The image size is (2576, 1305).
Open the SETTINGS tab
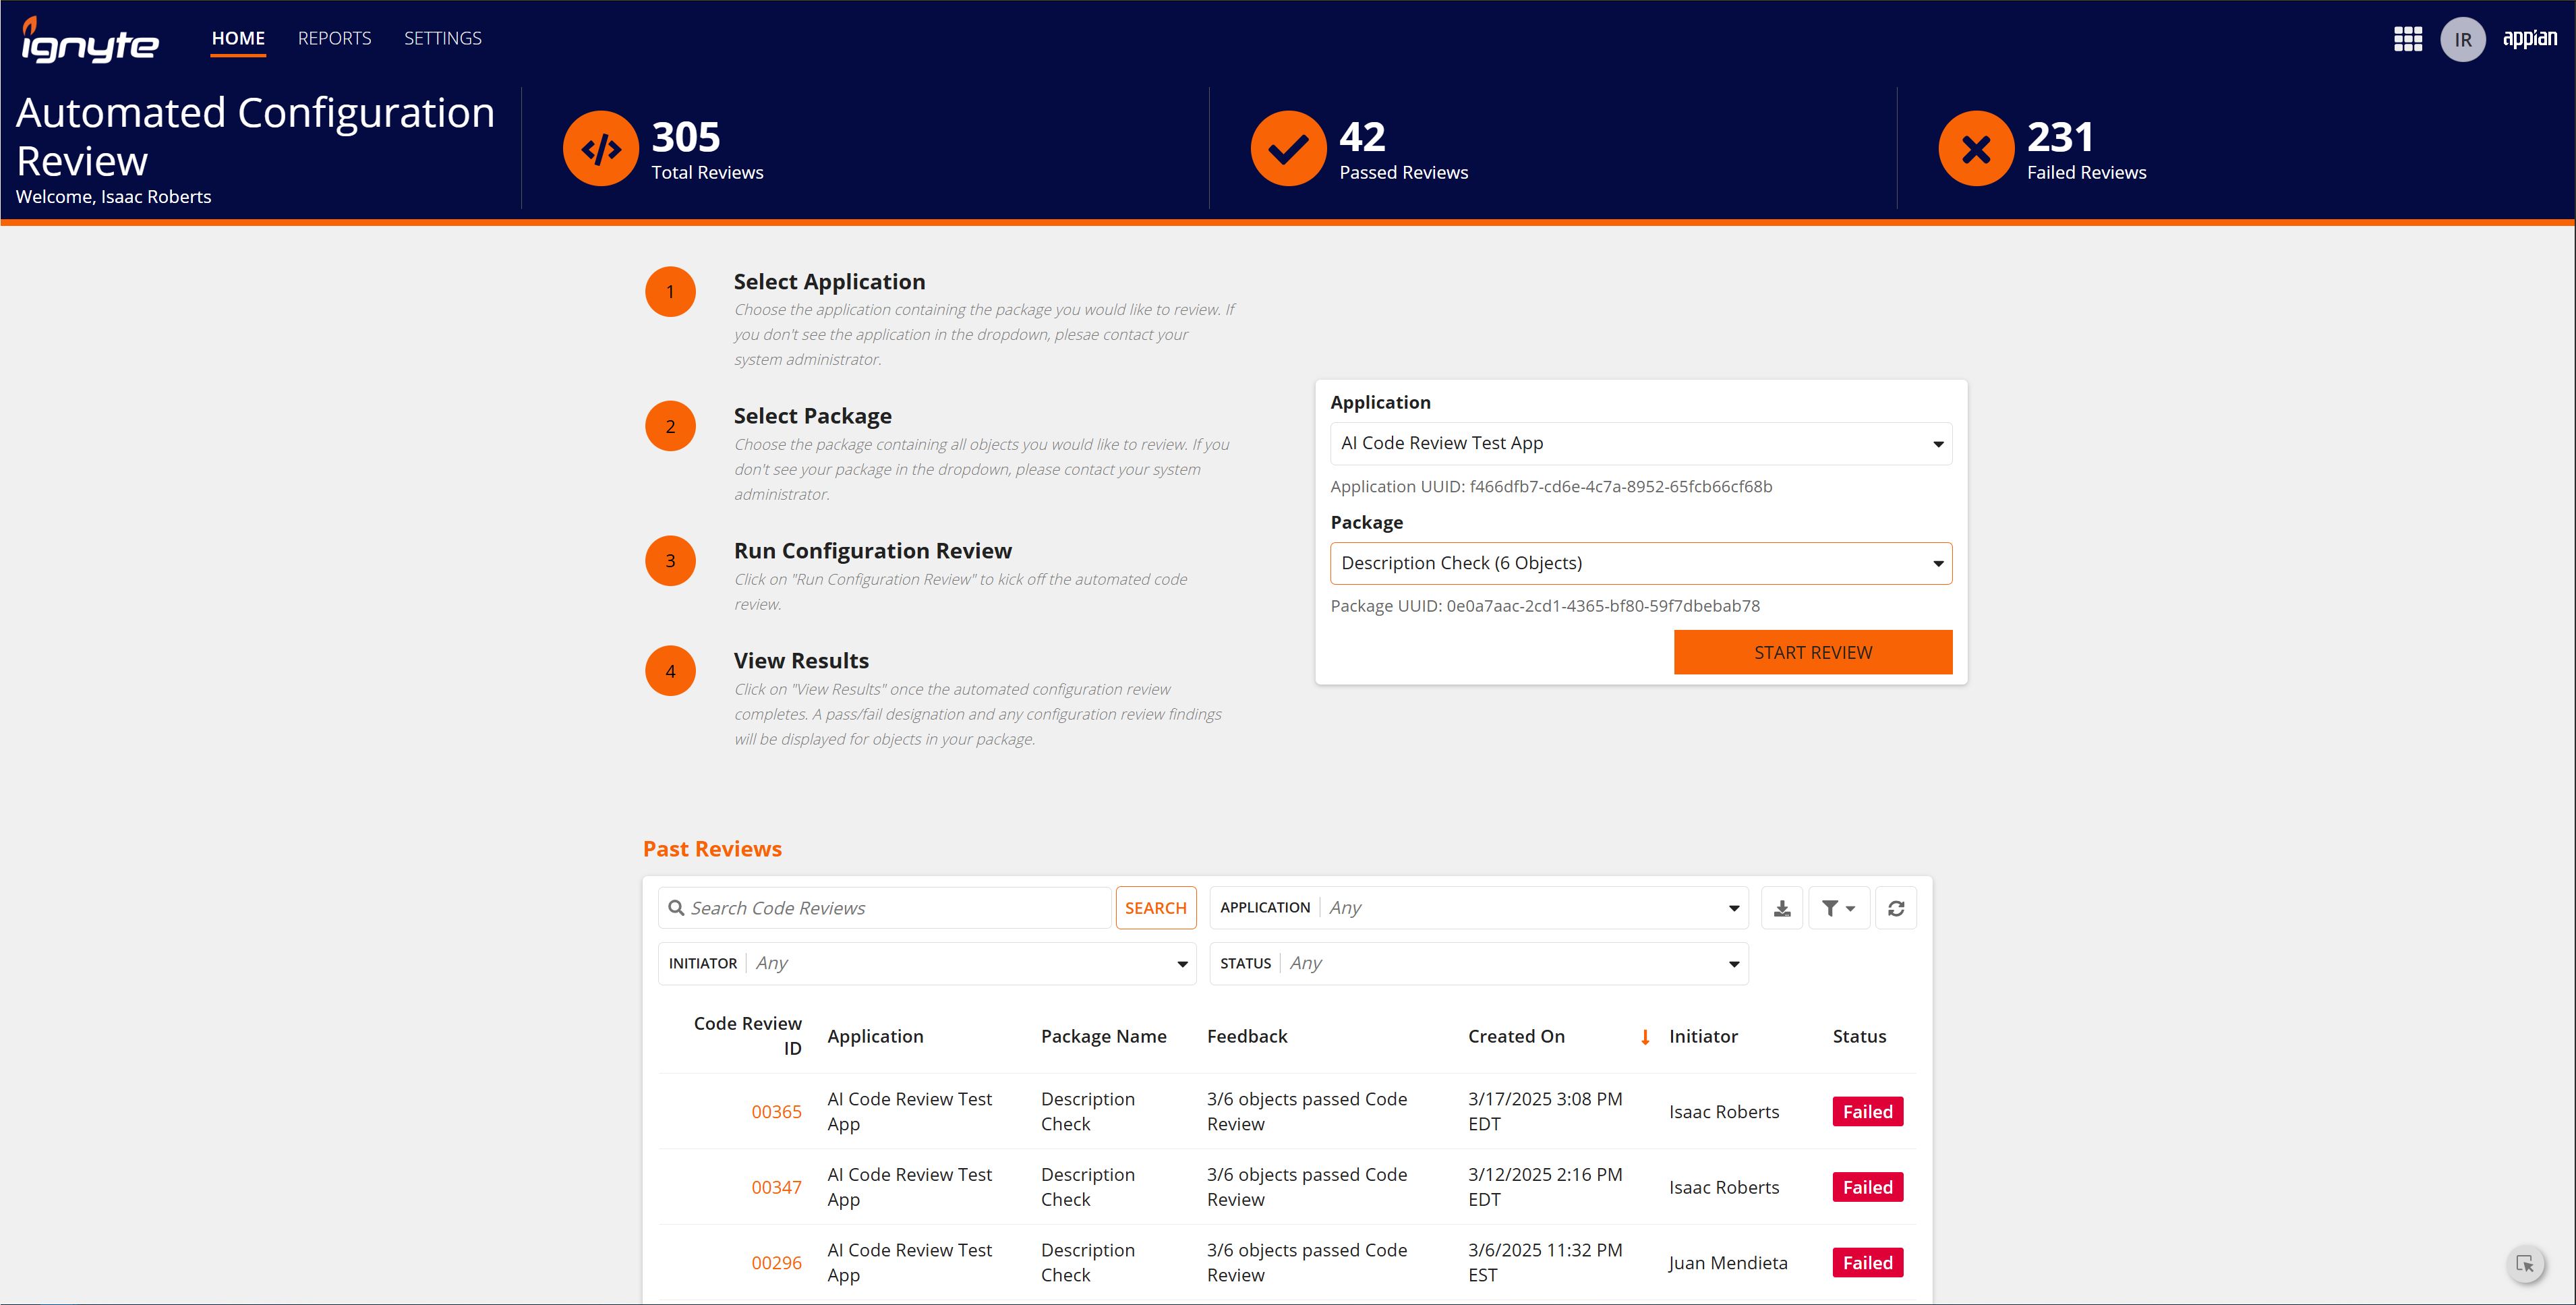click(x=442, y=38)
